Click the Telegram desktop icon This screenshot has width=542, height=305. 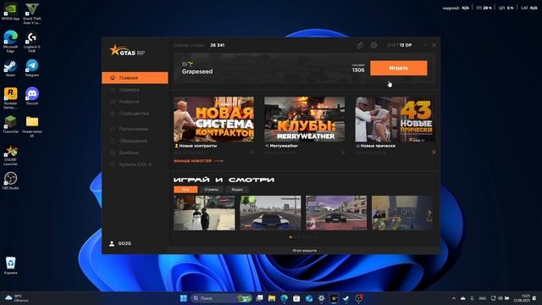click(32, 68)
